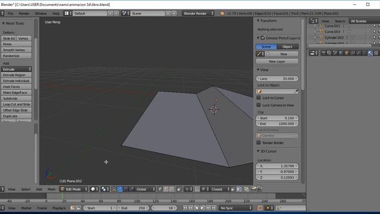This screenshot has height=214, width=380.
Task: Enable Render Border checkbox
Action: (259, 143)
